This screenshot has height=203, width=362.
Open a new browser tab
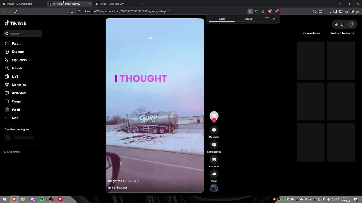[x=143, y=4]
